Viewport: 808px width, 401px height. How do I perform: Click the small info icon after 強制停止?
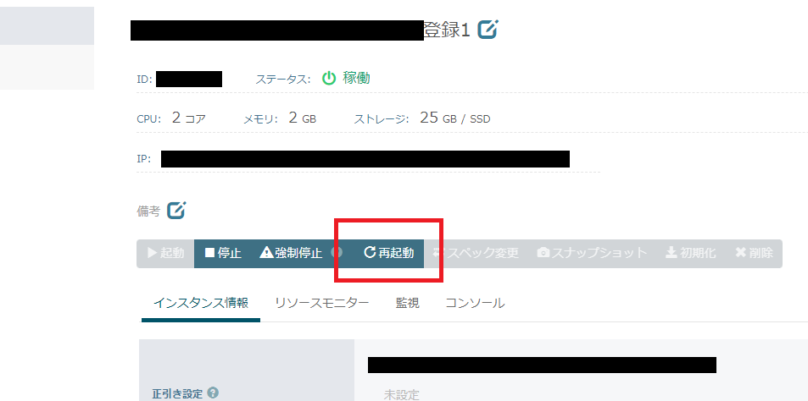coord(337,253)
